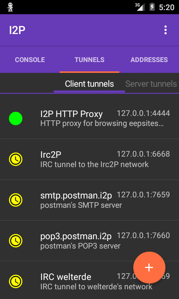
Task: Click the 127.0.0.1:7660 address of pop3 tunnel
Action: point(143,235)
